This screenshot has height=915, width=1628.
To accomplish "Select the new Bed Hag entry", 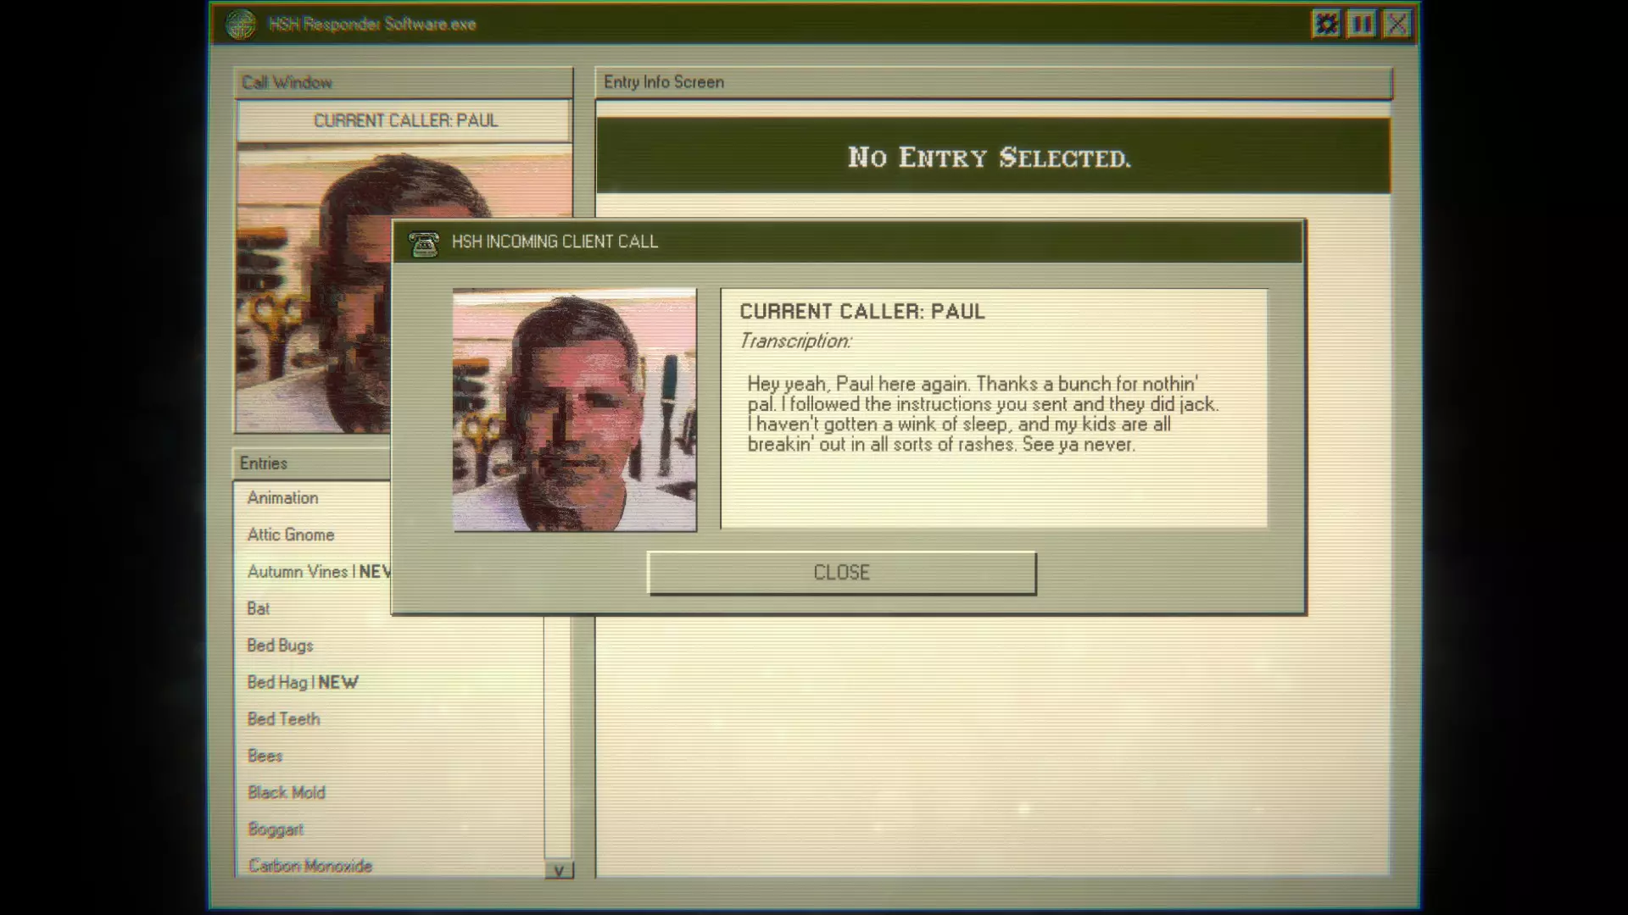I will coord(303,683).
